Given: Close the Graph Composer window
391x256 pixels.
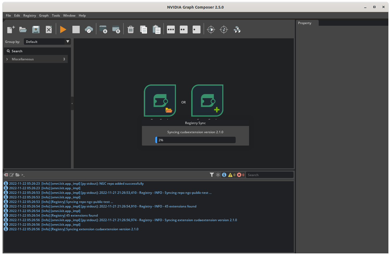Looking at the screenshot, I should (x=384, y=7).
